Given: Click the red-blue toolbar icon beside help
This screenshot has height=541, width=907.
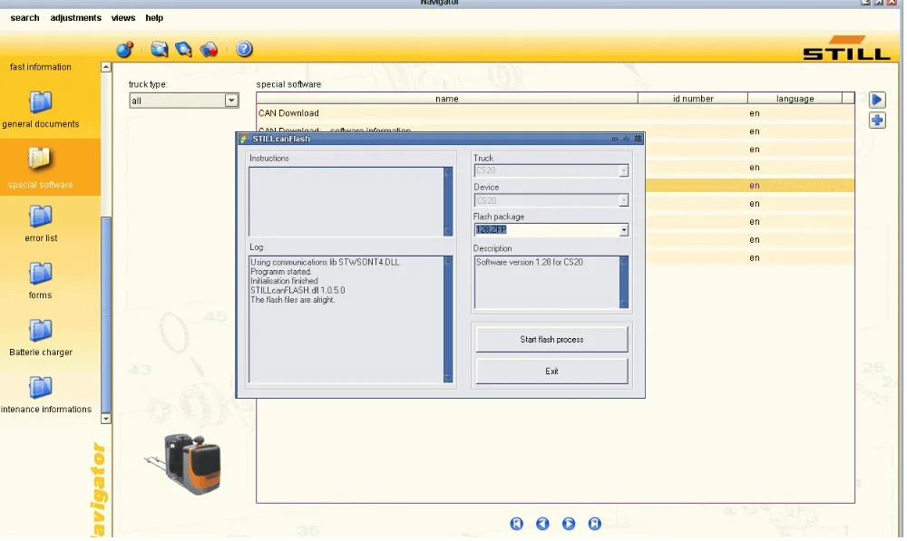Looking at the screenshot, I should [209, 49].
